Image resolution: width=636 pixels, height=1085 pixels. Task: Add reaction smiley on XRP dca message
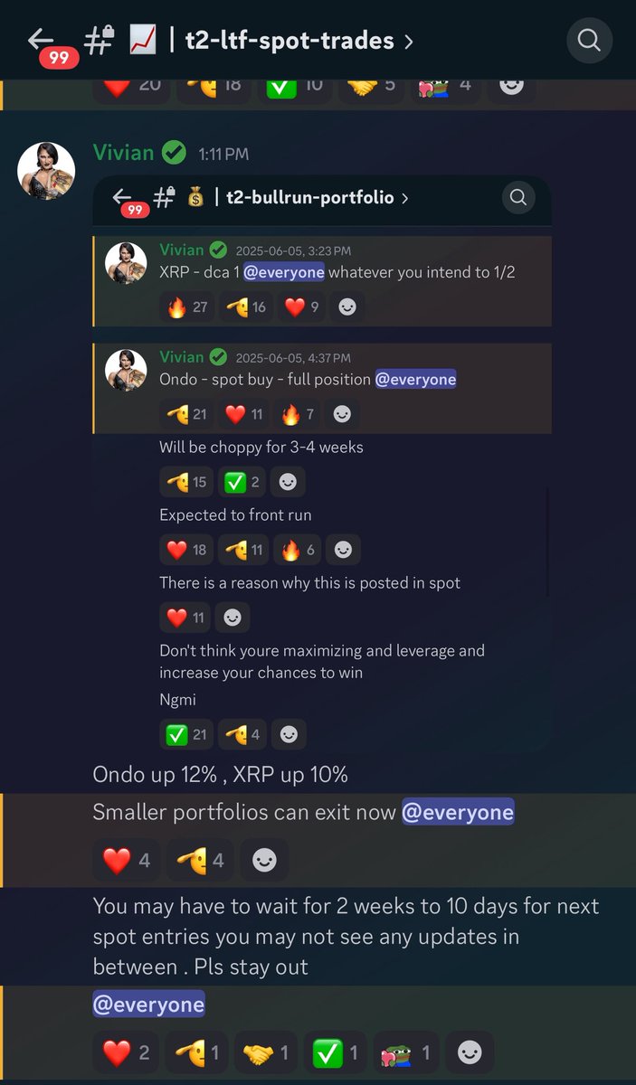tap(346, 307)
